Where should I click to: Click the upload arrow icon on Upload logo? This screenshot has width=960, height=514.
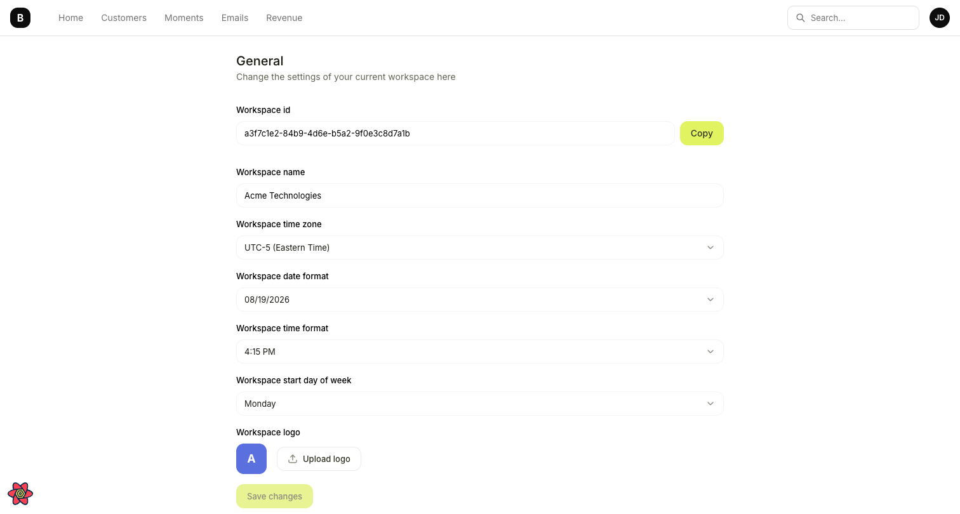click(293, 458)
